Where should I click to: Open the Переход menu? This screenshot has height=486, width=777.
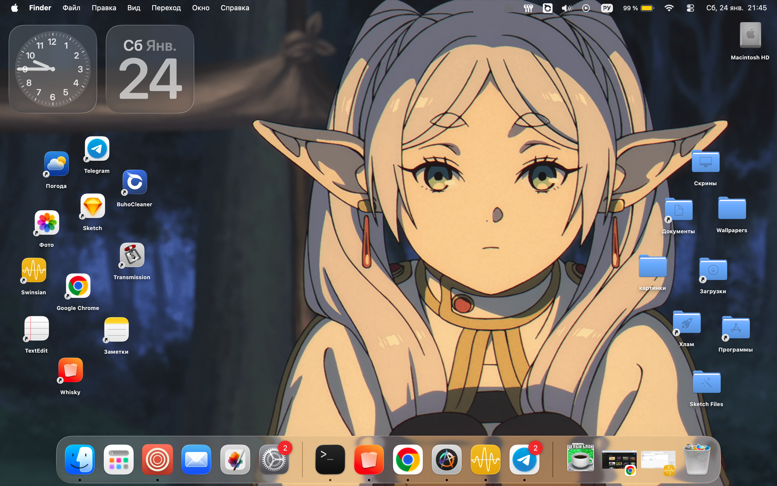pos(166,8)
